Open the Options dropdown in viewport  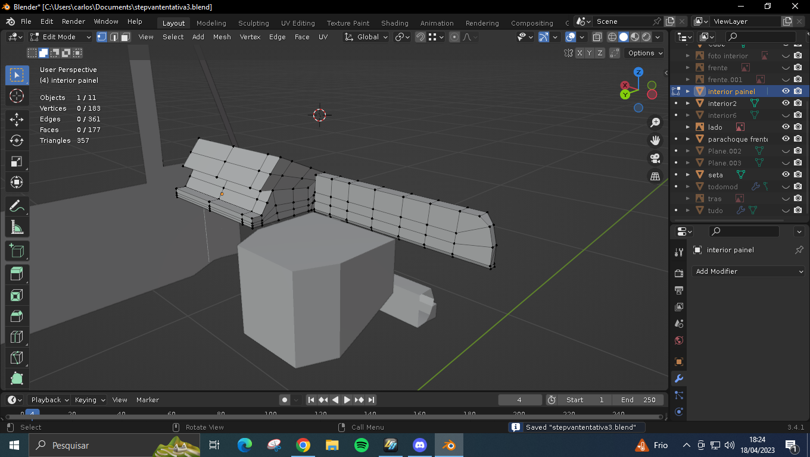tap(645, 53)
